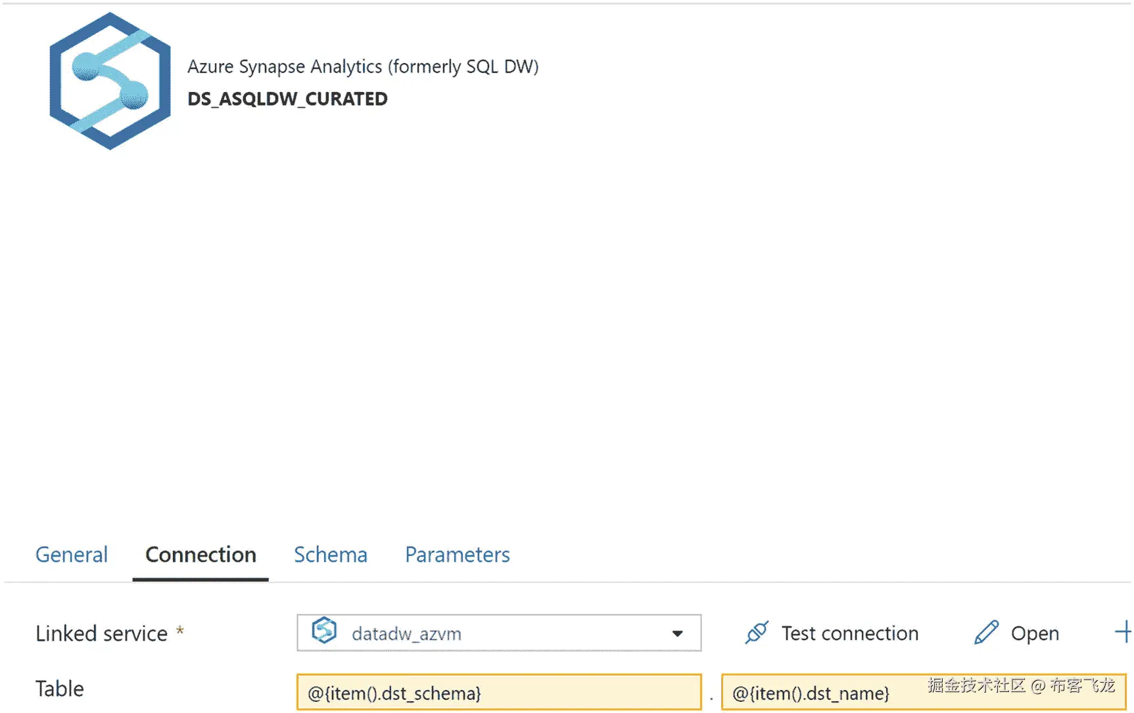Switch to the General tab
The height and width of the screenshot is (713, 1134).
click(x=72, y=555)
